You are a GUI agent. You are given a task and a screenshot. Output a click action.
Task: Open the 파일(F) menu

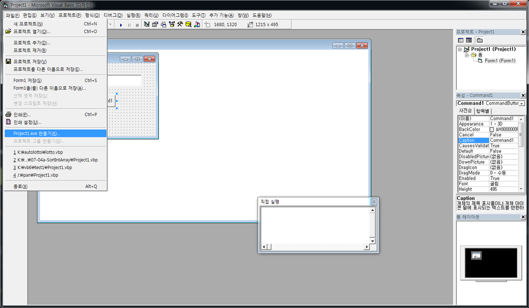[x=13, y=15]
